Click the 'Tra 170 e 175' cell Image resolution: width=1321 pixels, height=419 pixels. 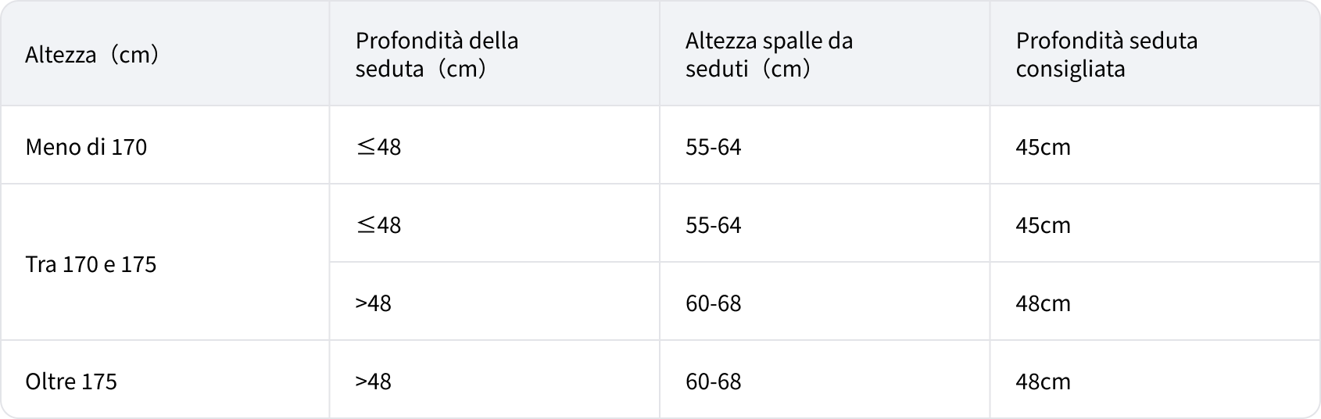[91, 264]
